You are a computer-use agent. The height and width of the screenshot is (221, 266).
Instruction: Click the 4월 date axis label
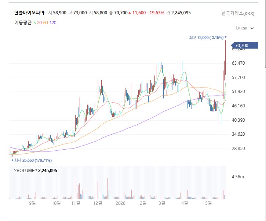185,203
